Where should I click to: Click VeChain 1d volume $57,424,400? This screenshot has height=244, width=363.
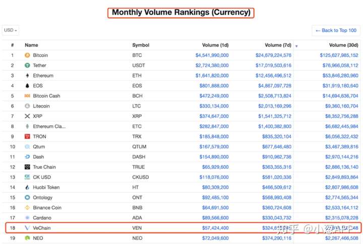[x=215, y=228]
